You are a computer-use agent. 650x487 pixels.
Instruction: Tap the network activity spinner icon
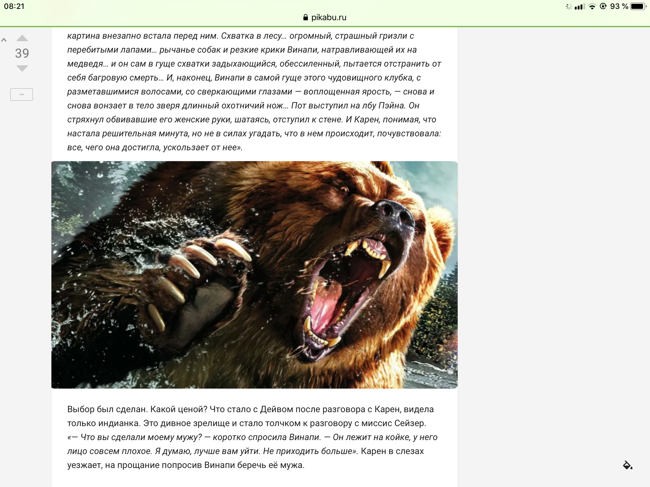pos(569,7)
